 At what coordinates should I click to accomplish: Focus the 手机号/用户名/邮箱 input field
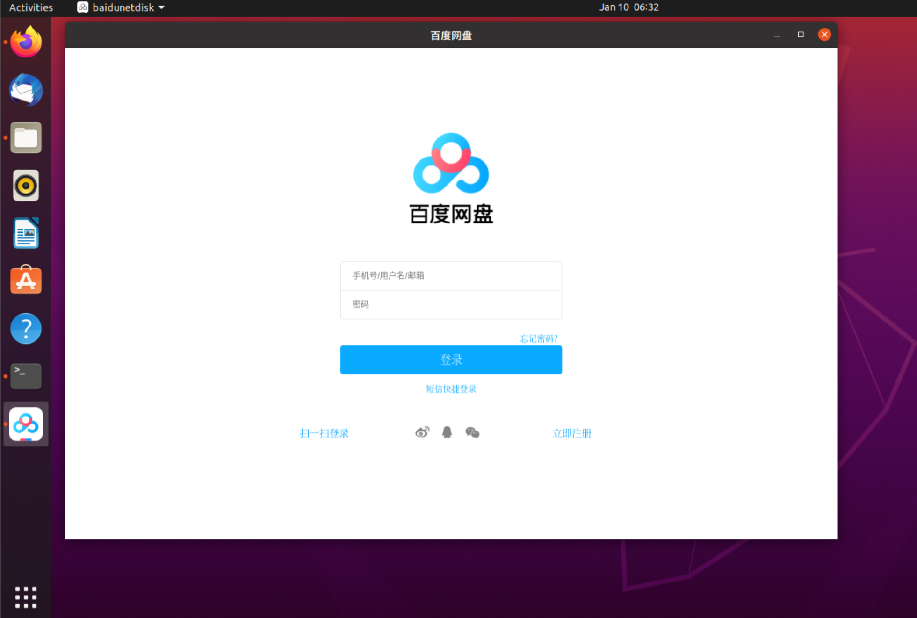point(451,275)
